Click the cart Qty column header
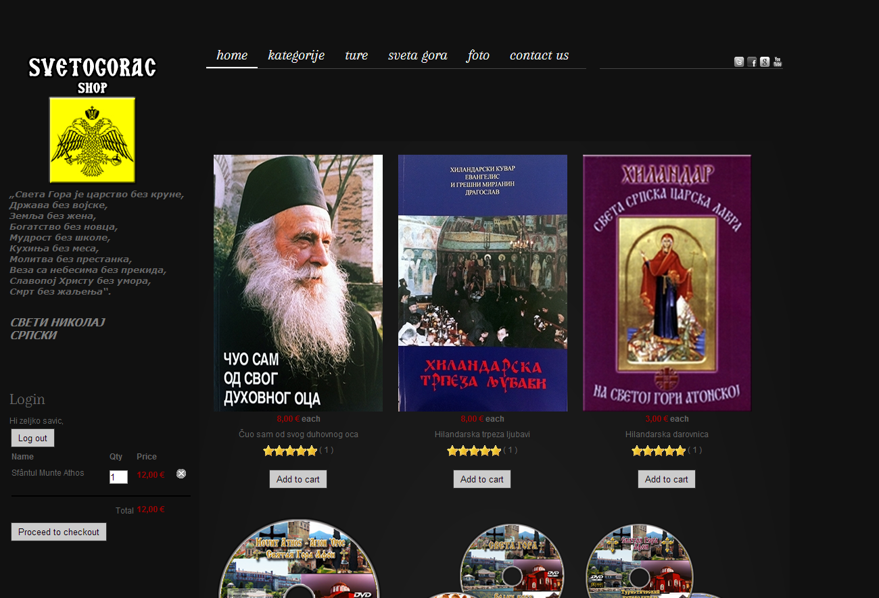879x598 pixels. pyautogui.click(x=116, y=457)
